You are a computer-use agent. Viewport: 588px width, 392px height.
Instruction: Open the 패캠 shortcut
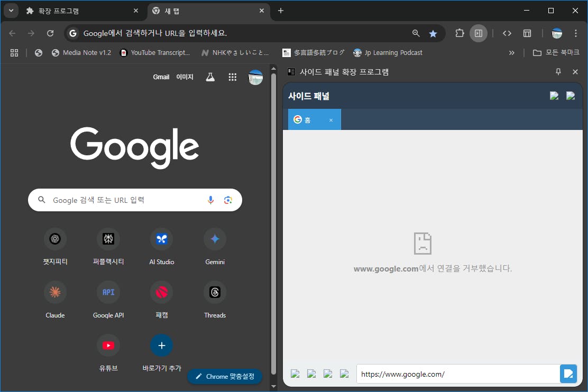pos(162,298)
